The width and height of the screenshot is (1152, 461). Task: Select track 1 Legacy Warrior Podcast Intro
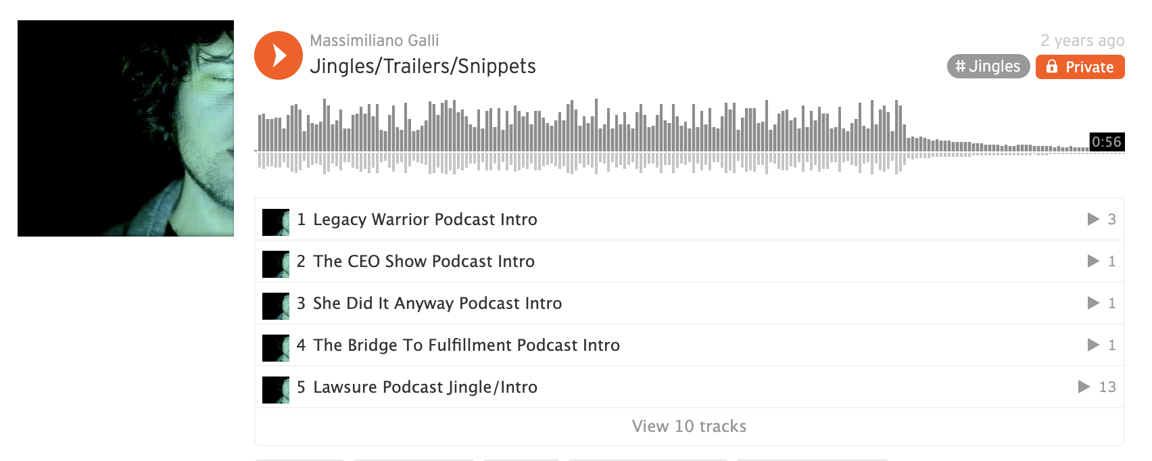pos(689,219)
